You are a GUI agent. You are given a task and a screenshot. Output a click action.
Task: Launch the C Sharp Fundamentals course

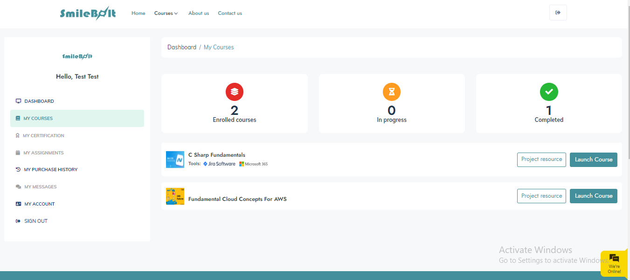tap(593, 160)
